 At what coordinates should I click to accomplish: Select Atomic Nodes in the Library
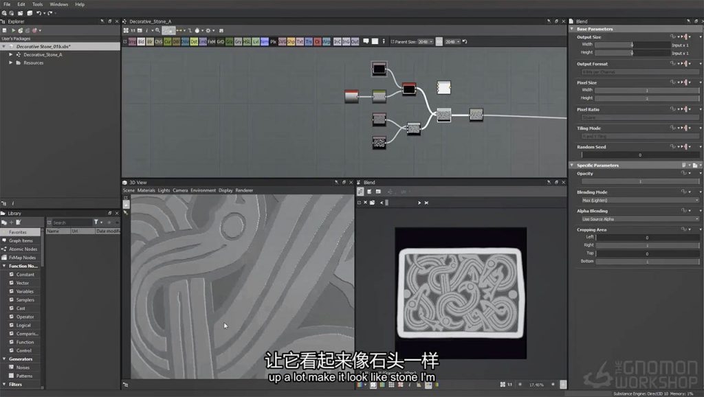(x=20, y=249)
